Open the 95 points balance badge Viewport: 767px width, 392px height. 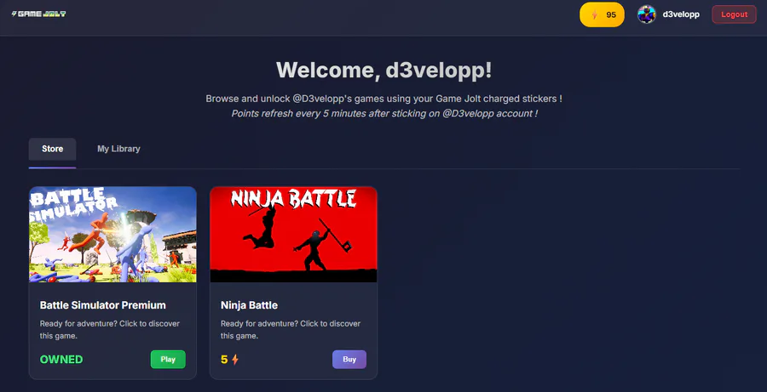(x=602, y=14)
